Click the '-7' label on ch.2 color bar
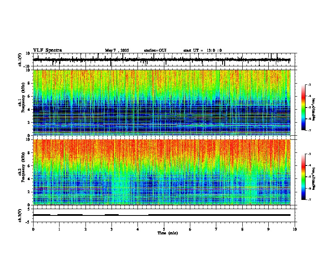Viewport: 332px width, 257px height. 309,199
